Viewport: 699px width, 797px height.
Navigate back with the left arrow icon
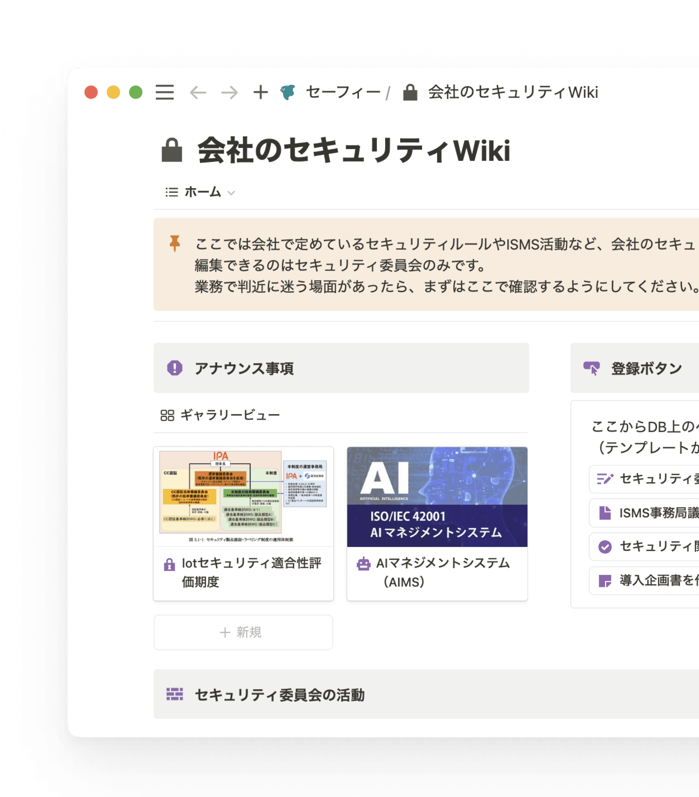(198, 93)
